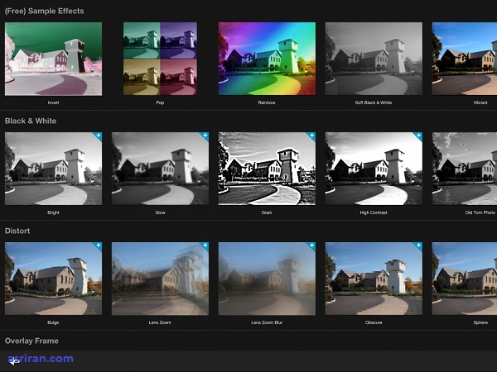The height and width of the screenshot is (372, 497).
Task: Choose the Pop four-color effect thumbnail
Action: [x=160, y=59]
